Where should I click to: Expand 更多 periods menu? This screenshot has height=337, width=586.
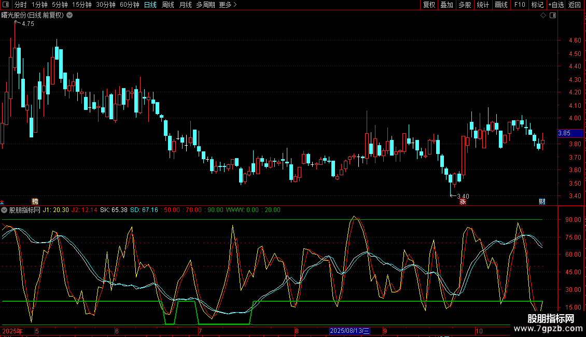pos(228,5)
